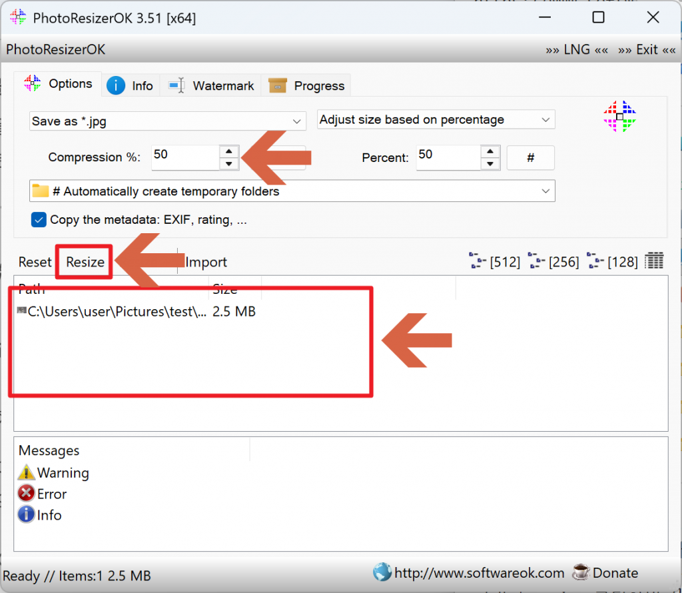Click the »» Exit «« menu item

[x=647, y=49]
